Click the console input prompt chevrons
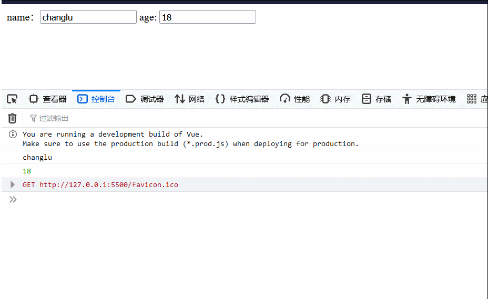488x299 pixels. pyautogui.click(x=13, y=200)
